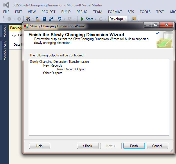Viewport: 176px width, 164px height.
Task: Open the FILE menu
Action: (6, 12)
